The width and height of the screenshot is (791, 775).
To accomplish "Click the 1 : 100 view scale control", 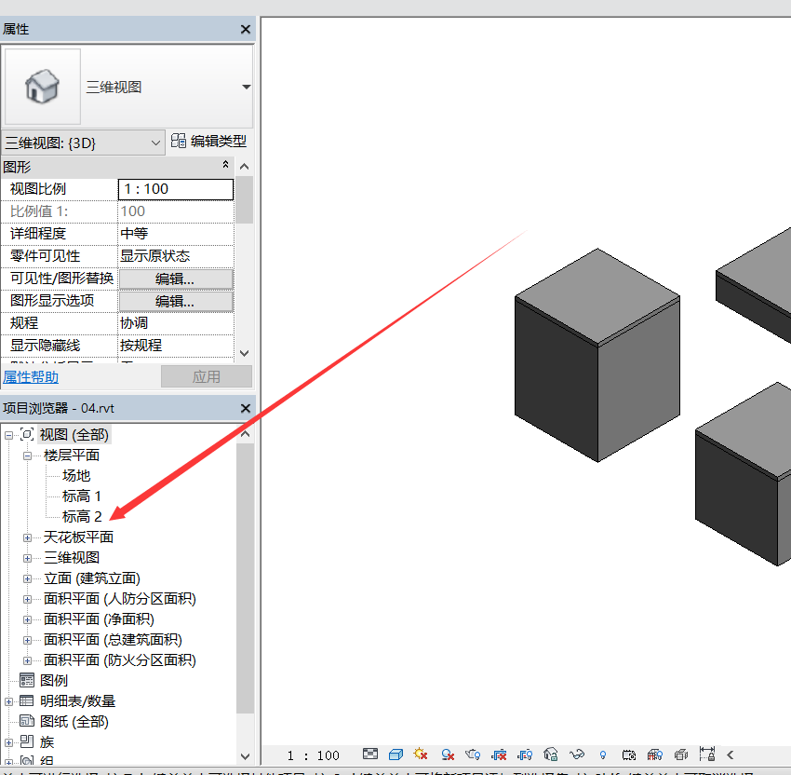I will [x=314, y=755].
